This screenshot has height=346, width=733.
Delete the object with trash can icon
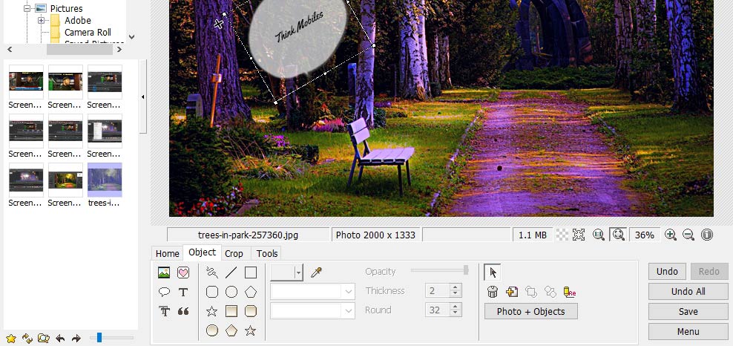(x=492, y=292)
